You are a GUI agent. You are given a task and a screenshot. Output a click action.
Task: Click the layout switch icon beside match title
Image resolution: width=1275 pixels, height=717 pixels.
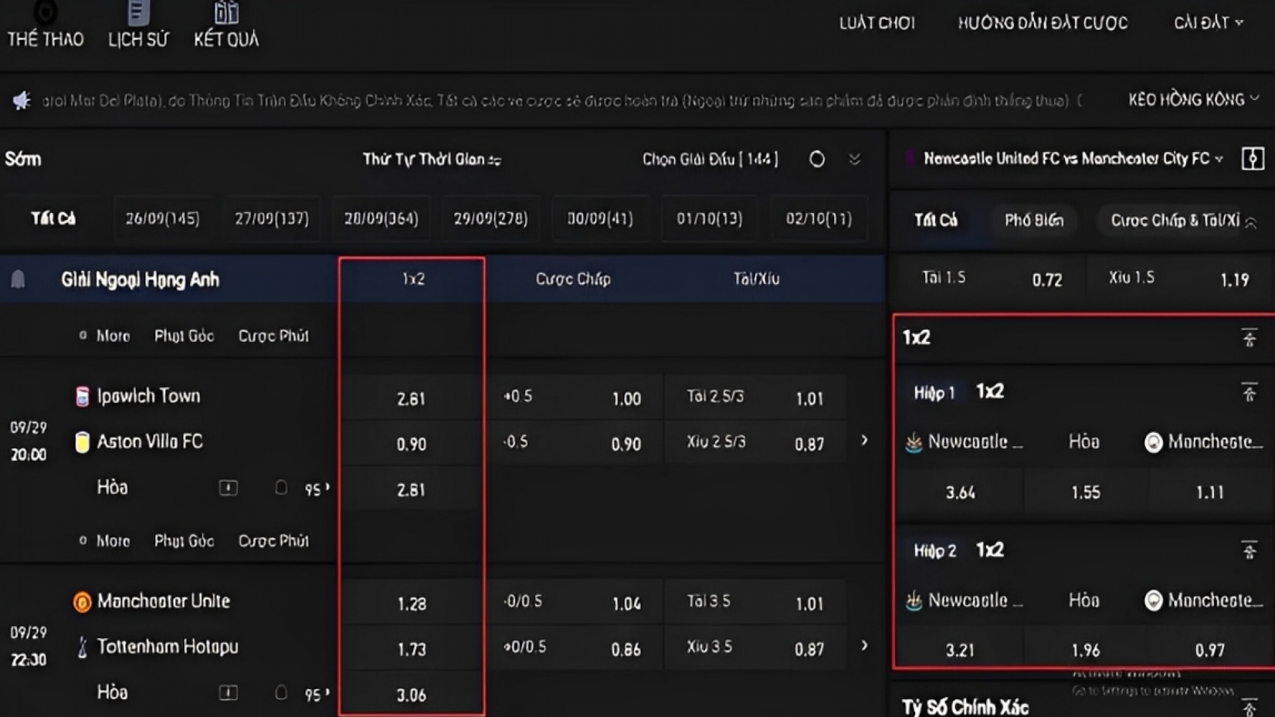(1252, 159)
